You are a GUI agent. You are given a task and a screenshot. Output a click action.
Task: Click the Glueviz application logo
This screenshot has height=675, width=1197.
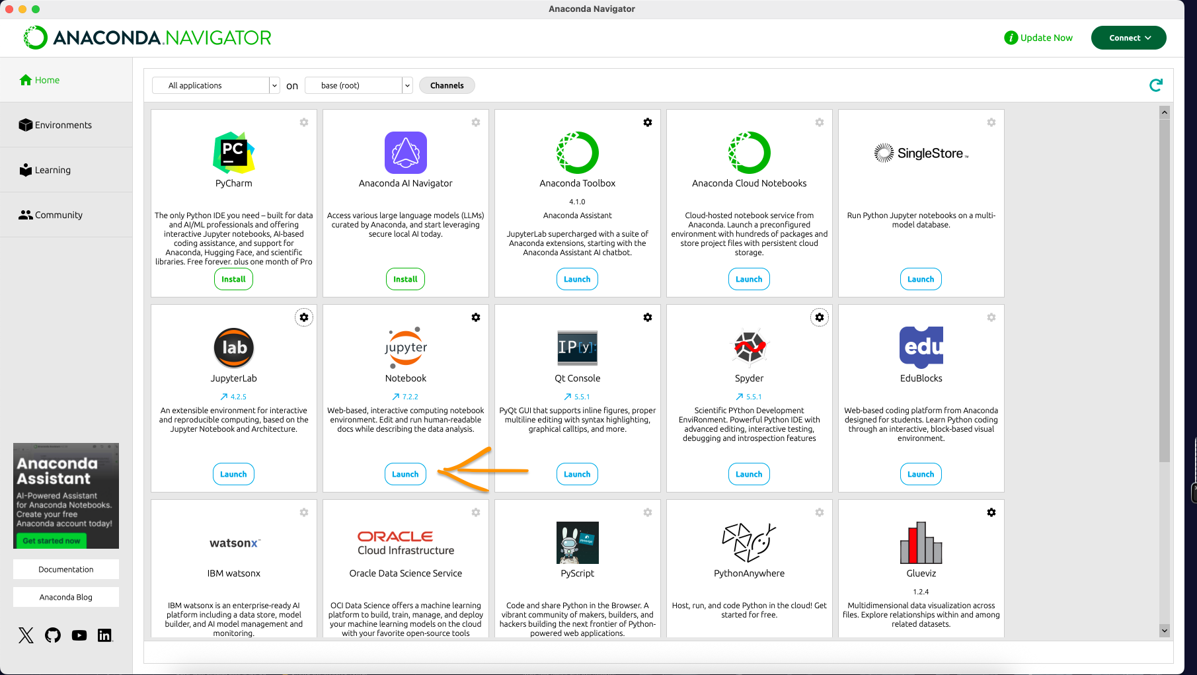(921, 543)
